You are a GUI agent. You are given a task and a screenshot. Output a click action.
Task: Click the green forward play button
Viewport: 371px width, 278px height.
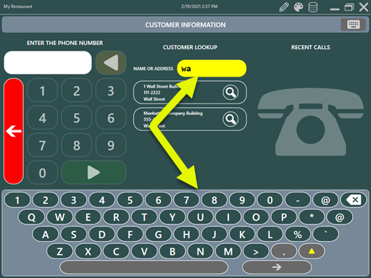(93, 172)
